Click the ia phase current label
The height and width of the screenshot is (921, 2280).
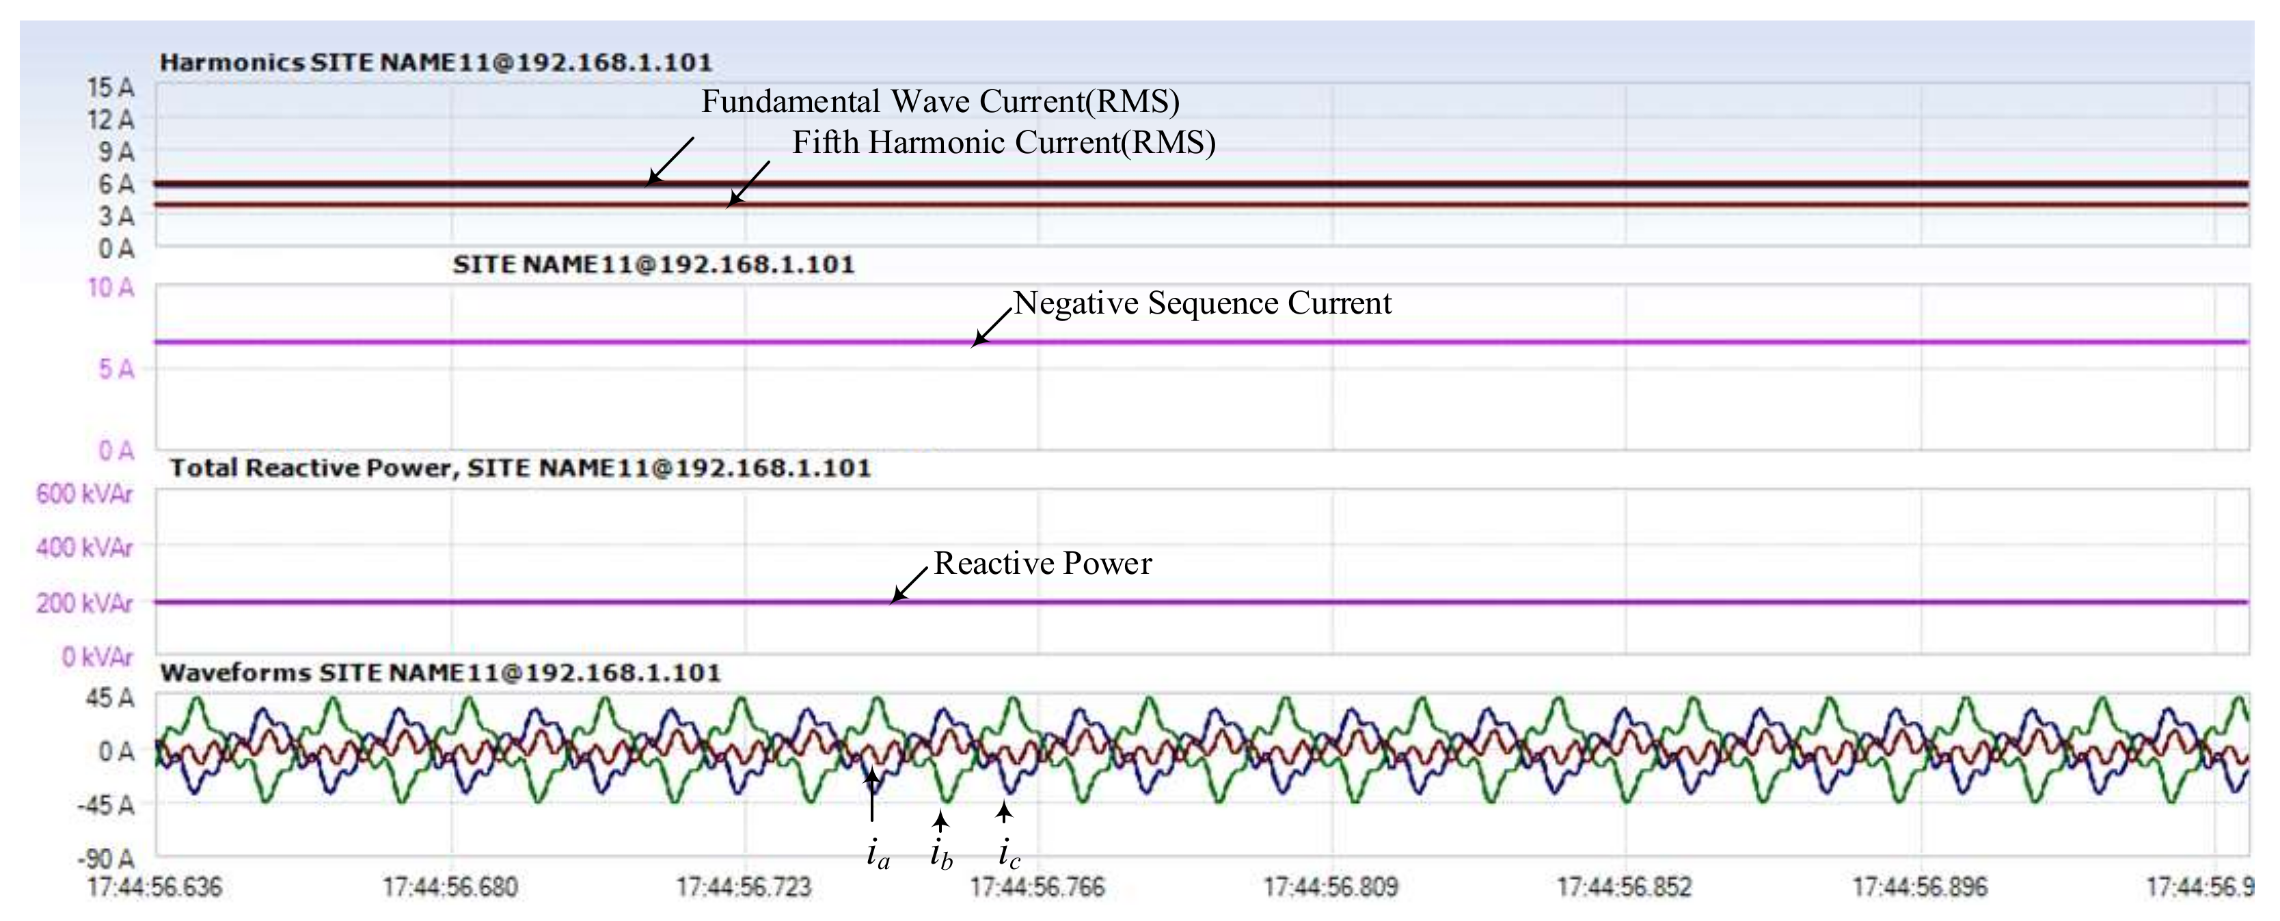tap(877, 855)
